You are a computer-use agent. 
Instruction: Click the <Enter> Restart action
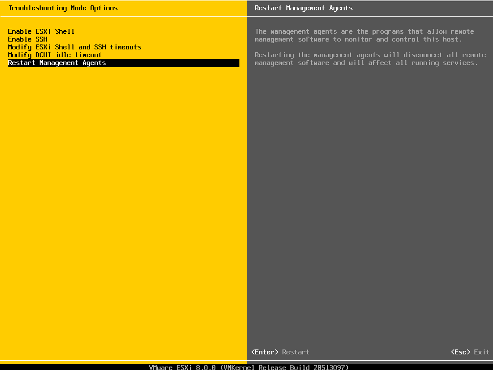[x=280, y=352]
